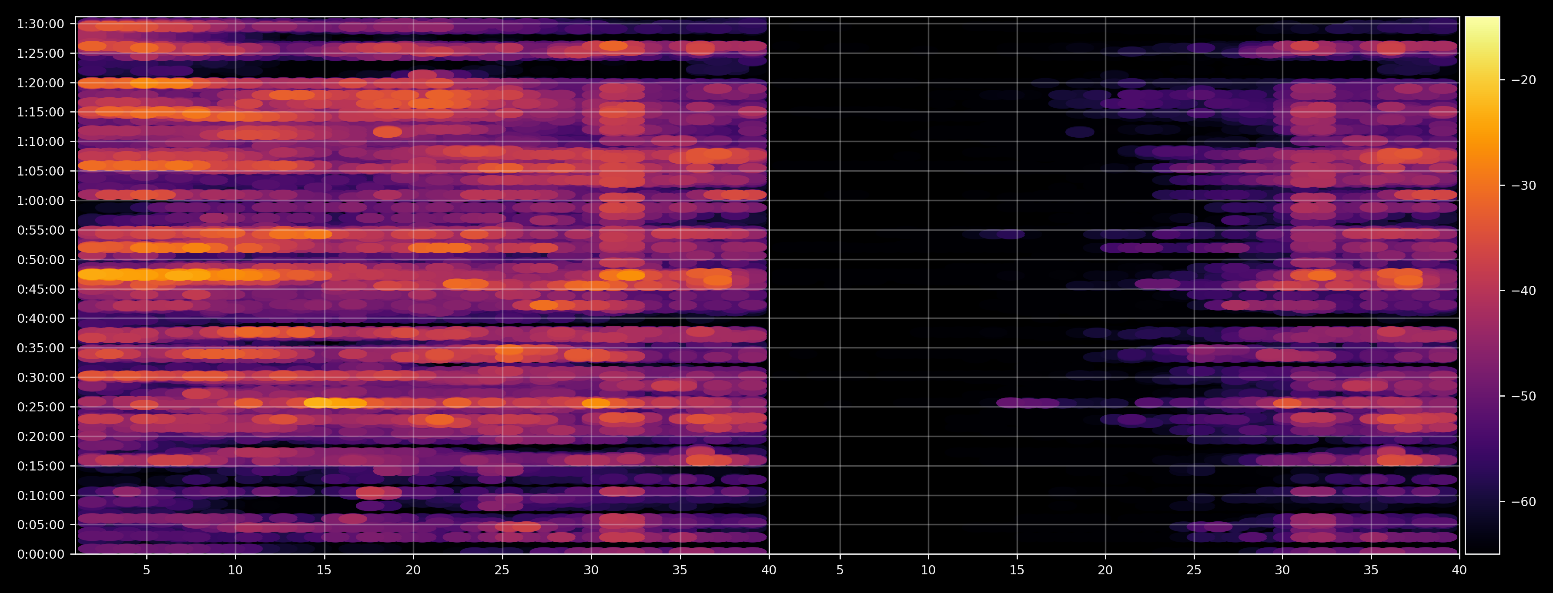Click x-axis label 20 of left heatmap
The width and height of the screenshot is (1553, 593).
(x=413, y=570)
